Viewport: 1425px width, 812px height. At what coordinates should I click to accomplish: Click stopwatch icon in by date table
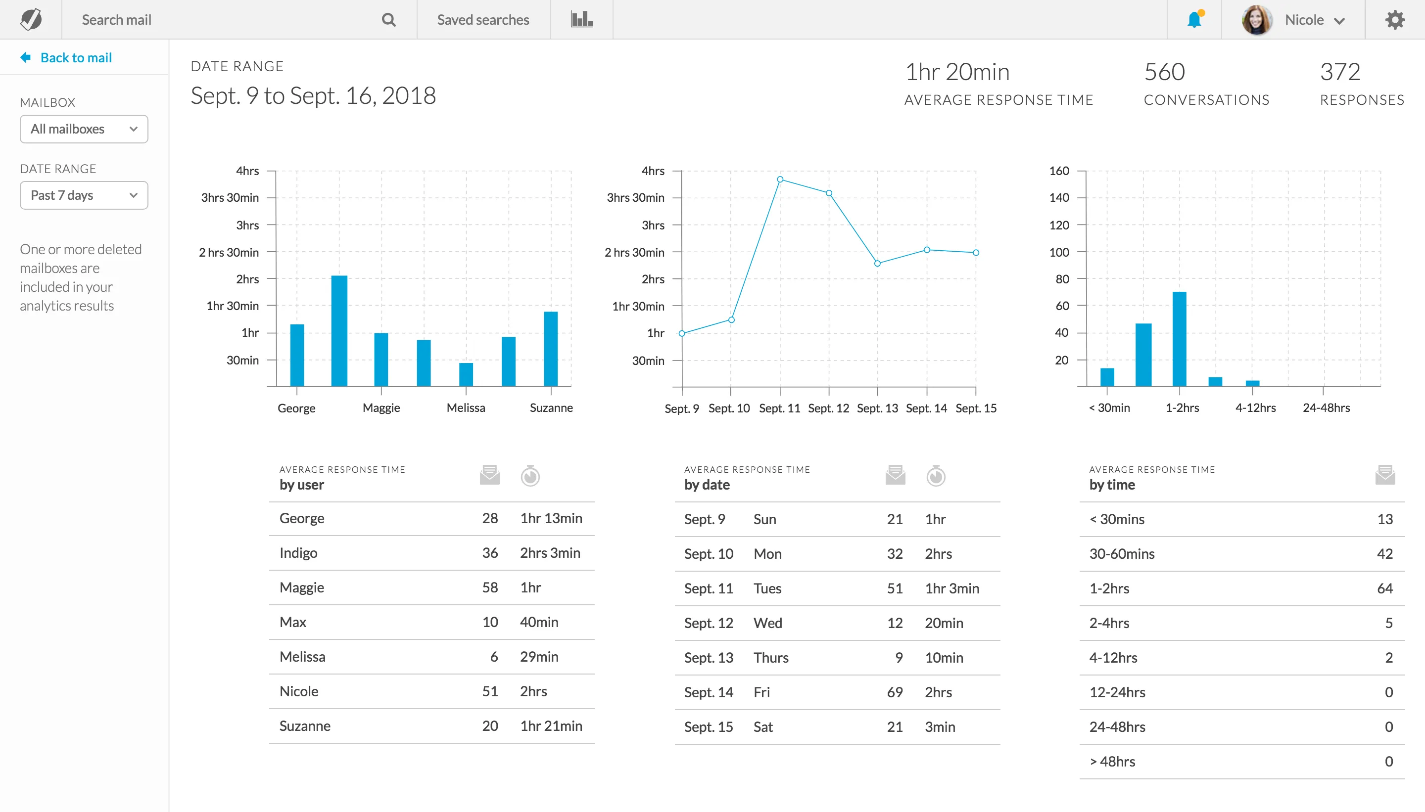(936, 476)
